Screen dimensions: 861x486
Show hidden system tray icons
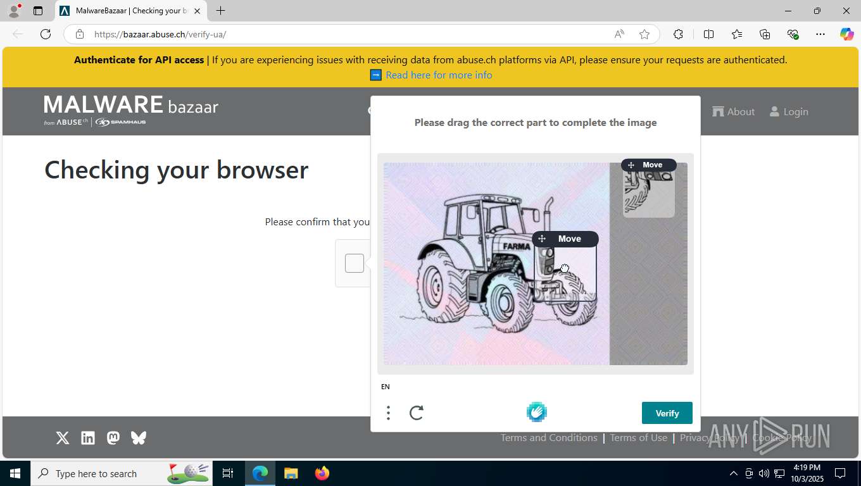733,473
